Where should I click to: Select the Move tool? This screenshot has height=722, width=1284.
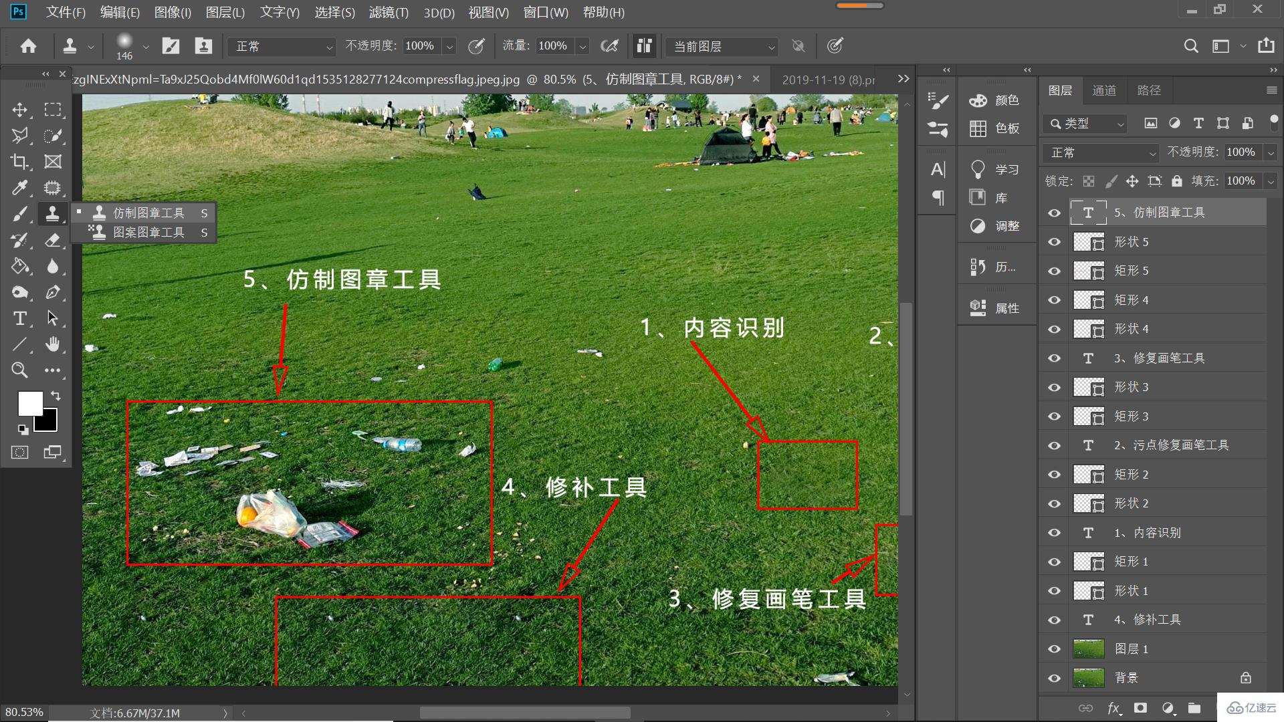click(20, 110)
